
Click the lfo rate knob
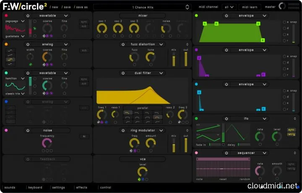260,136
